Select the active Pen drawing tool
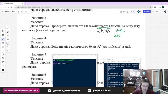The height and width of the screenshot is (94, 168). 3,39
